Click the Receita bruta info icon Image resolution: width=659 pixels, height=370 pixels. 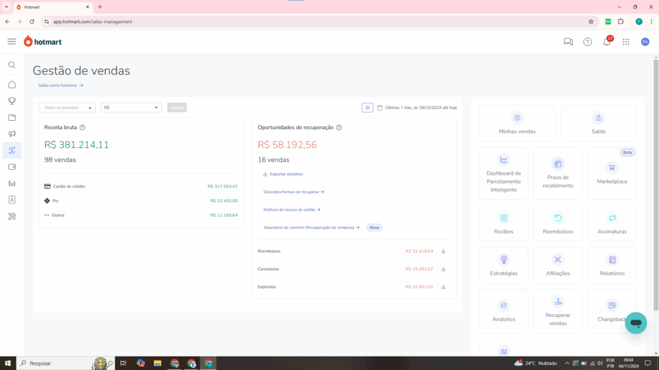82,128
